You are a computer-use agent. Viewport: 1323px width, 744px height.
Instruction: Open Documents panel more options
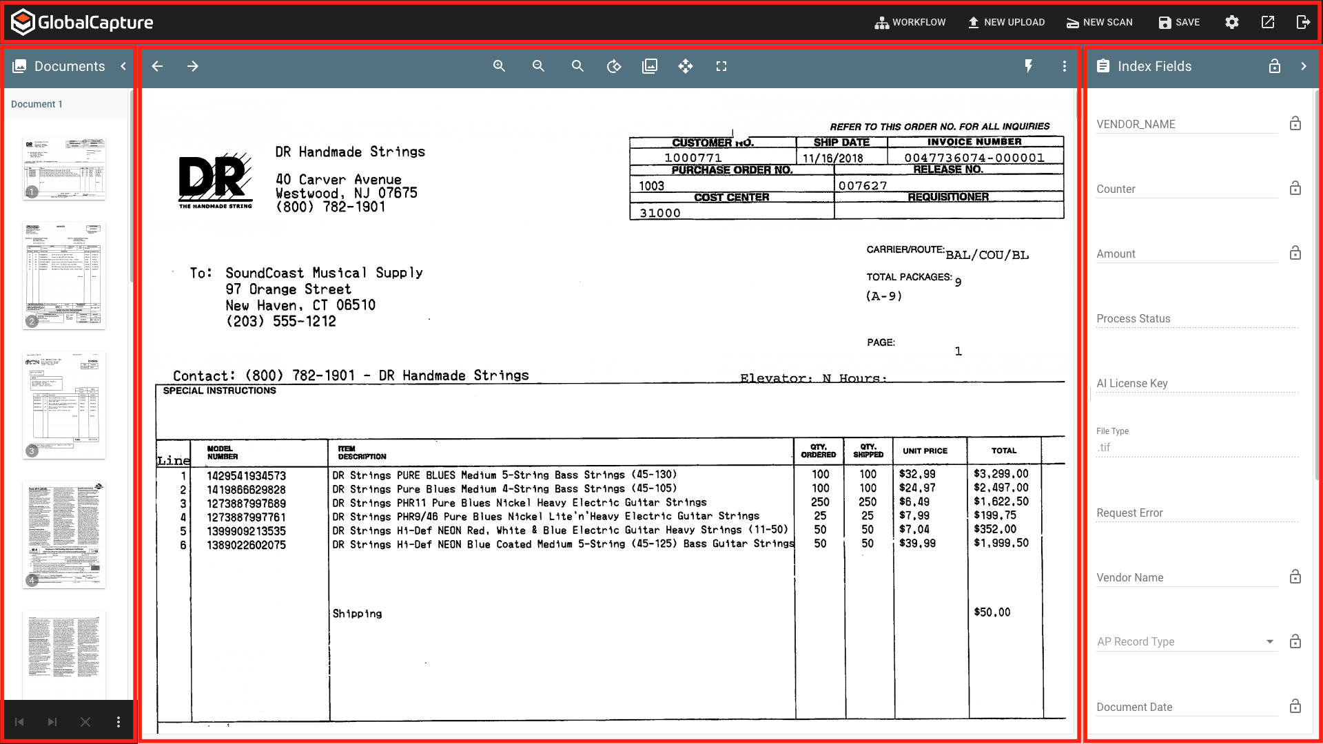[119, 722]
